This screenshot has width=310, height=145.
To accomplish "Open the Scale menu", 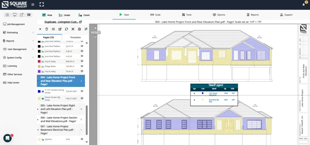I will [155, 15].
